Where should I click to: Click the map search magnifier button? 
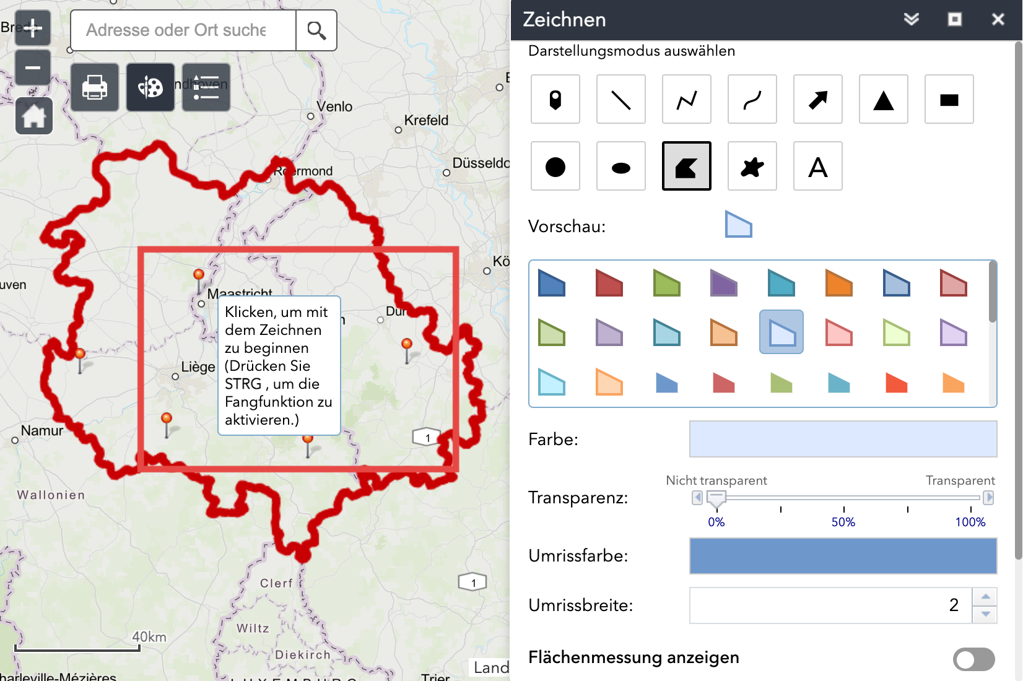pyautogui.click(x=316, y=30)
